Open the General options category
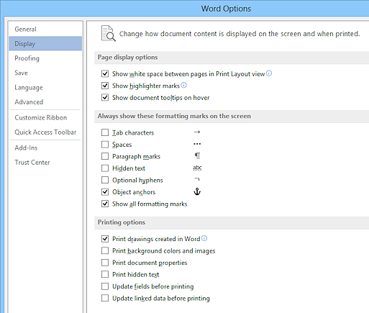Viewport: 369px width, 313px height. click(x=45, y=29)
